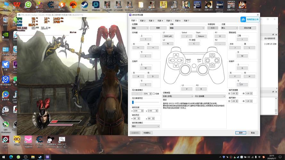Open the WPS Office desktop shortcut
The image size is (285, 160).
click(x=17, y=6)
